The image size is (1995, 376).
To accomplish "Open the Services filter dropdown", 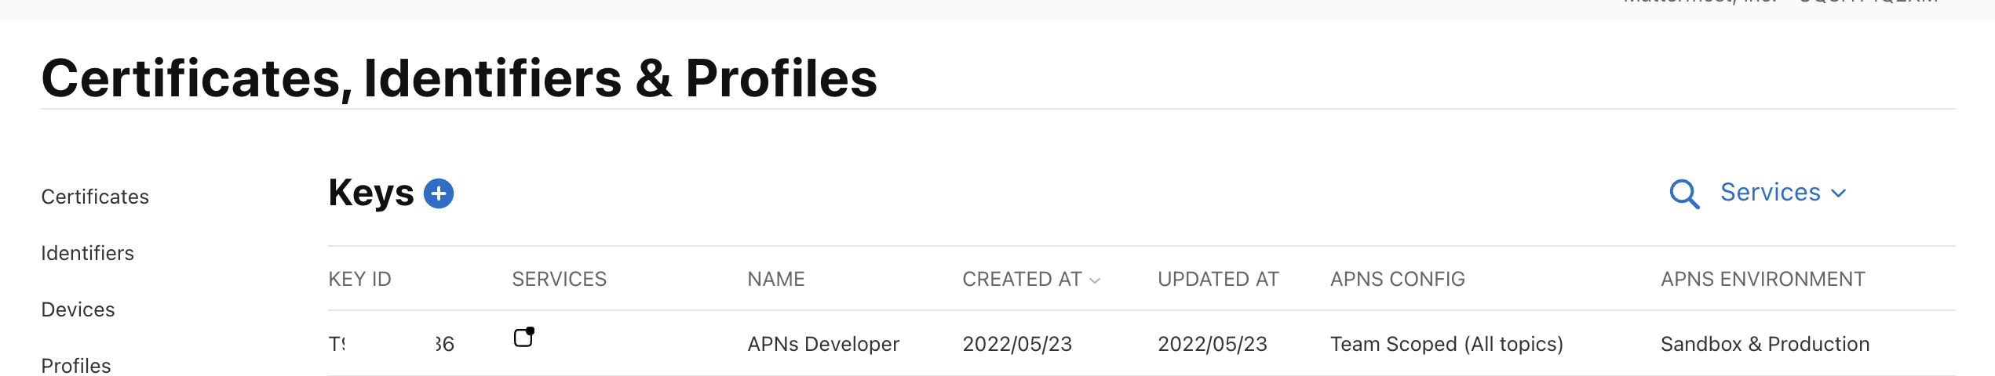I will click(x=1782, y=193).
